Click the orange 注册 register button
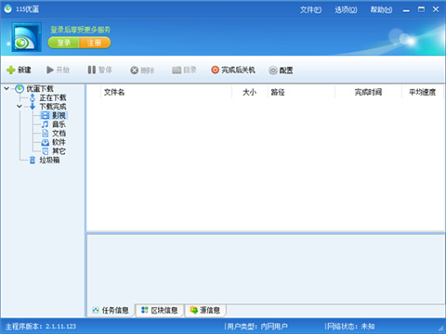Screen dimensions: 446x334 click(95, 43)
